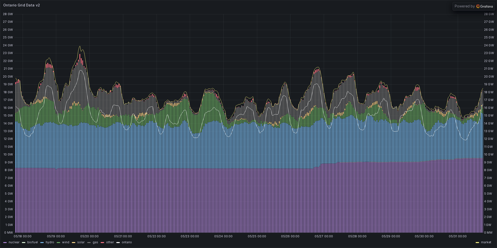
Task: Click the 05/28 00:00 time axis label
Action: (357, 236)
